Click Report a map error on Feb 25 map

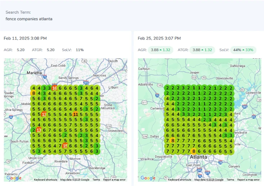[248, 180]
